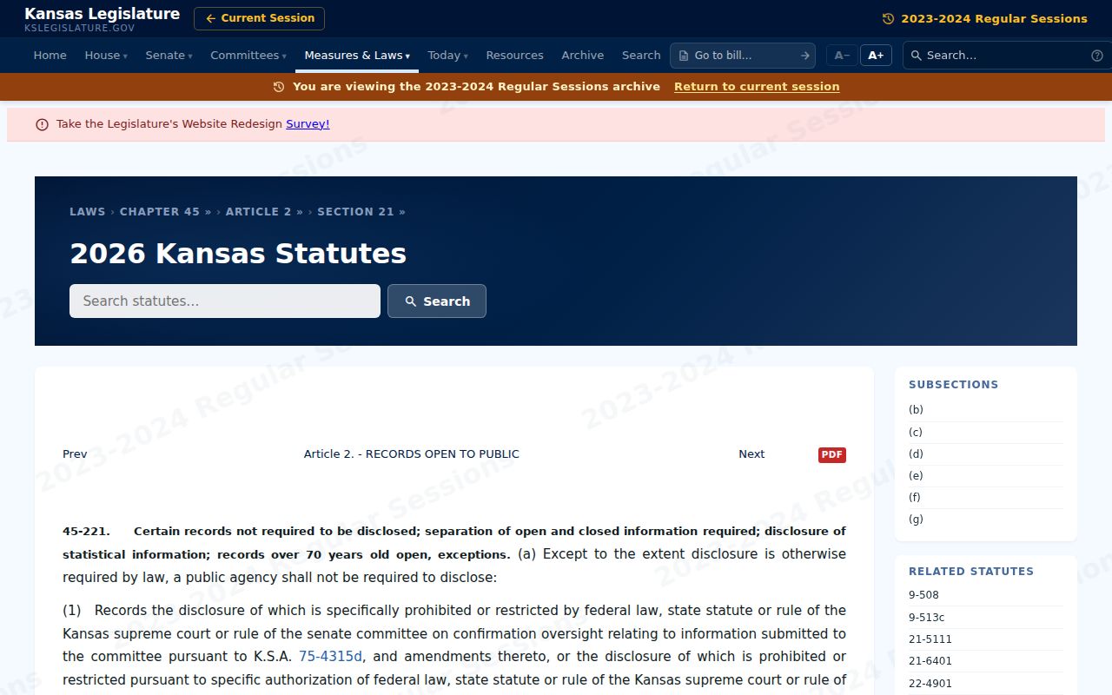The height and width of the screenshot is (695, 1112).
Task: Open the Today dropdown menu
Action: 447,56
